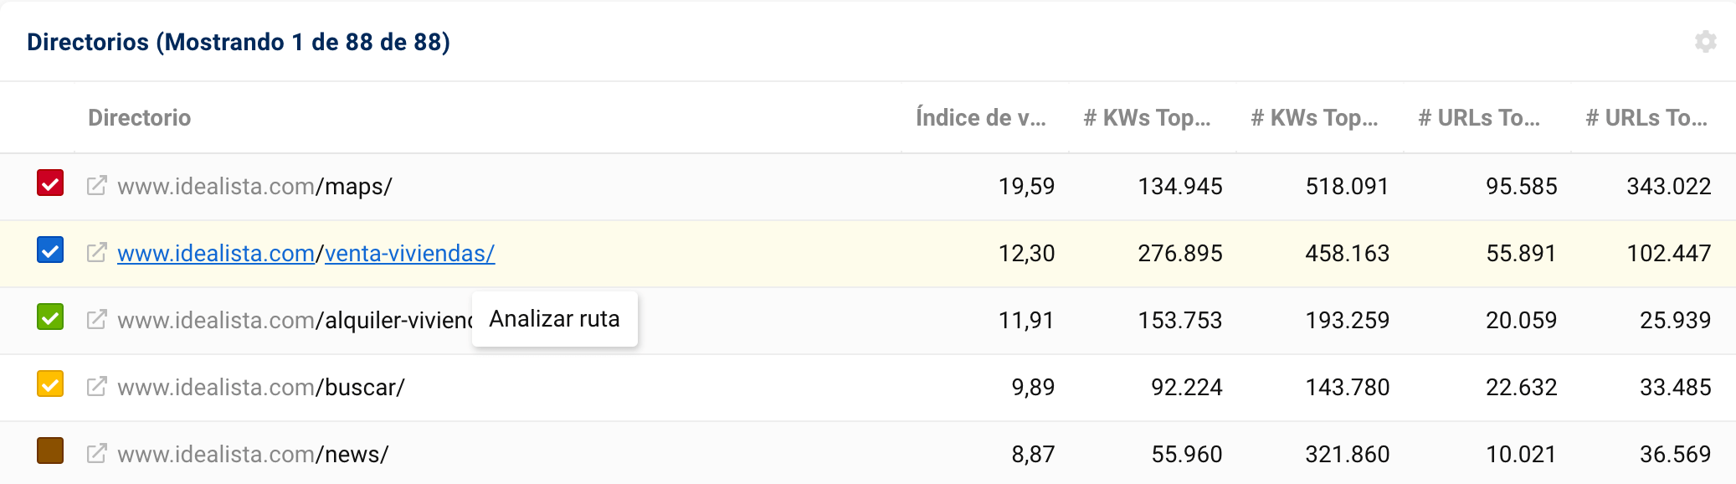Screen dimensions: 1736x484
Task: Uncheck the blue checkbox for venta-viviendas row
Action: 50,250
